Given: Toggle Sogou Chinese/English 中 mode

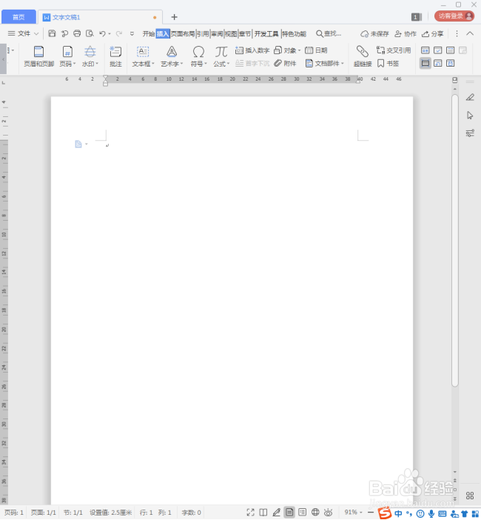Looking at the screenshot, I should (398, 513).
